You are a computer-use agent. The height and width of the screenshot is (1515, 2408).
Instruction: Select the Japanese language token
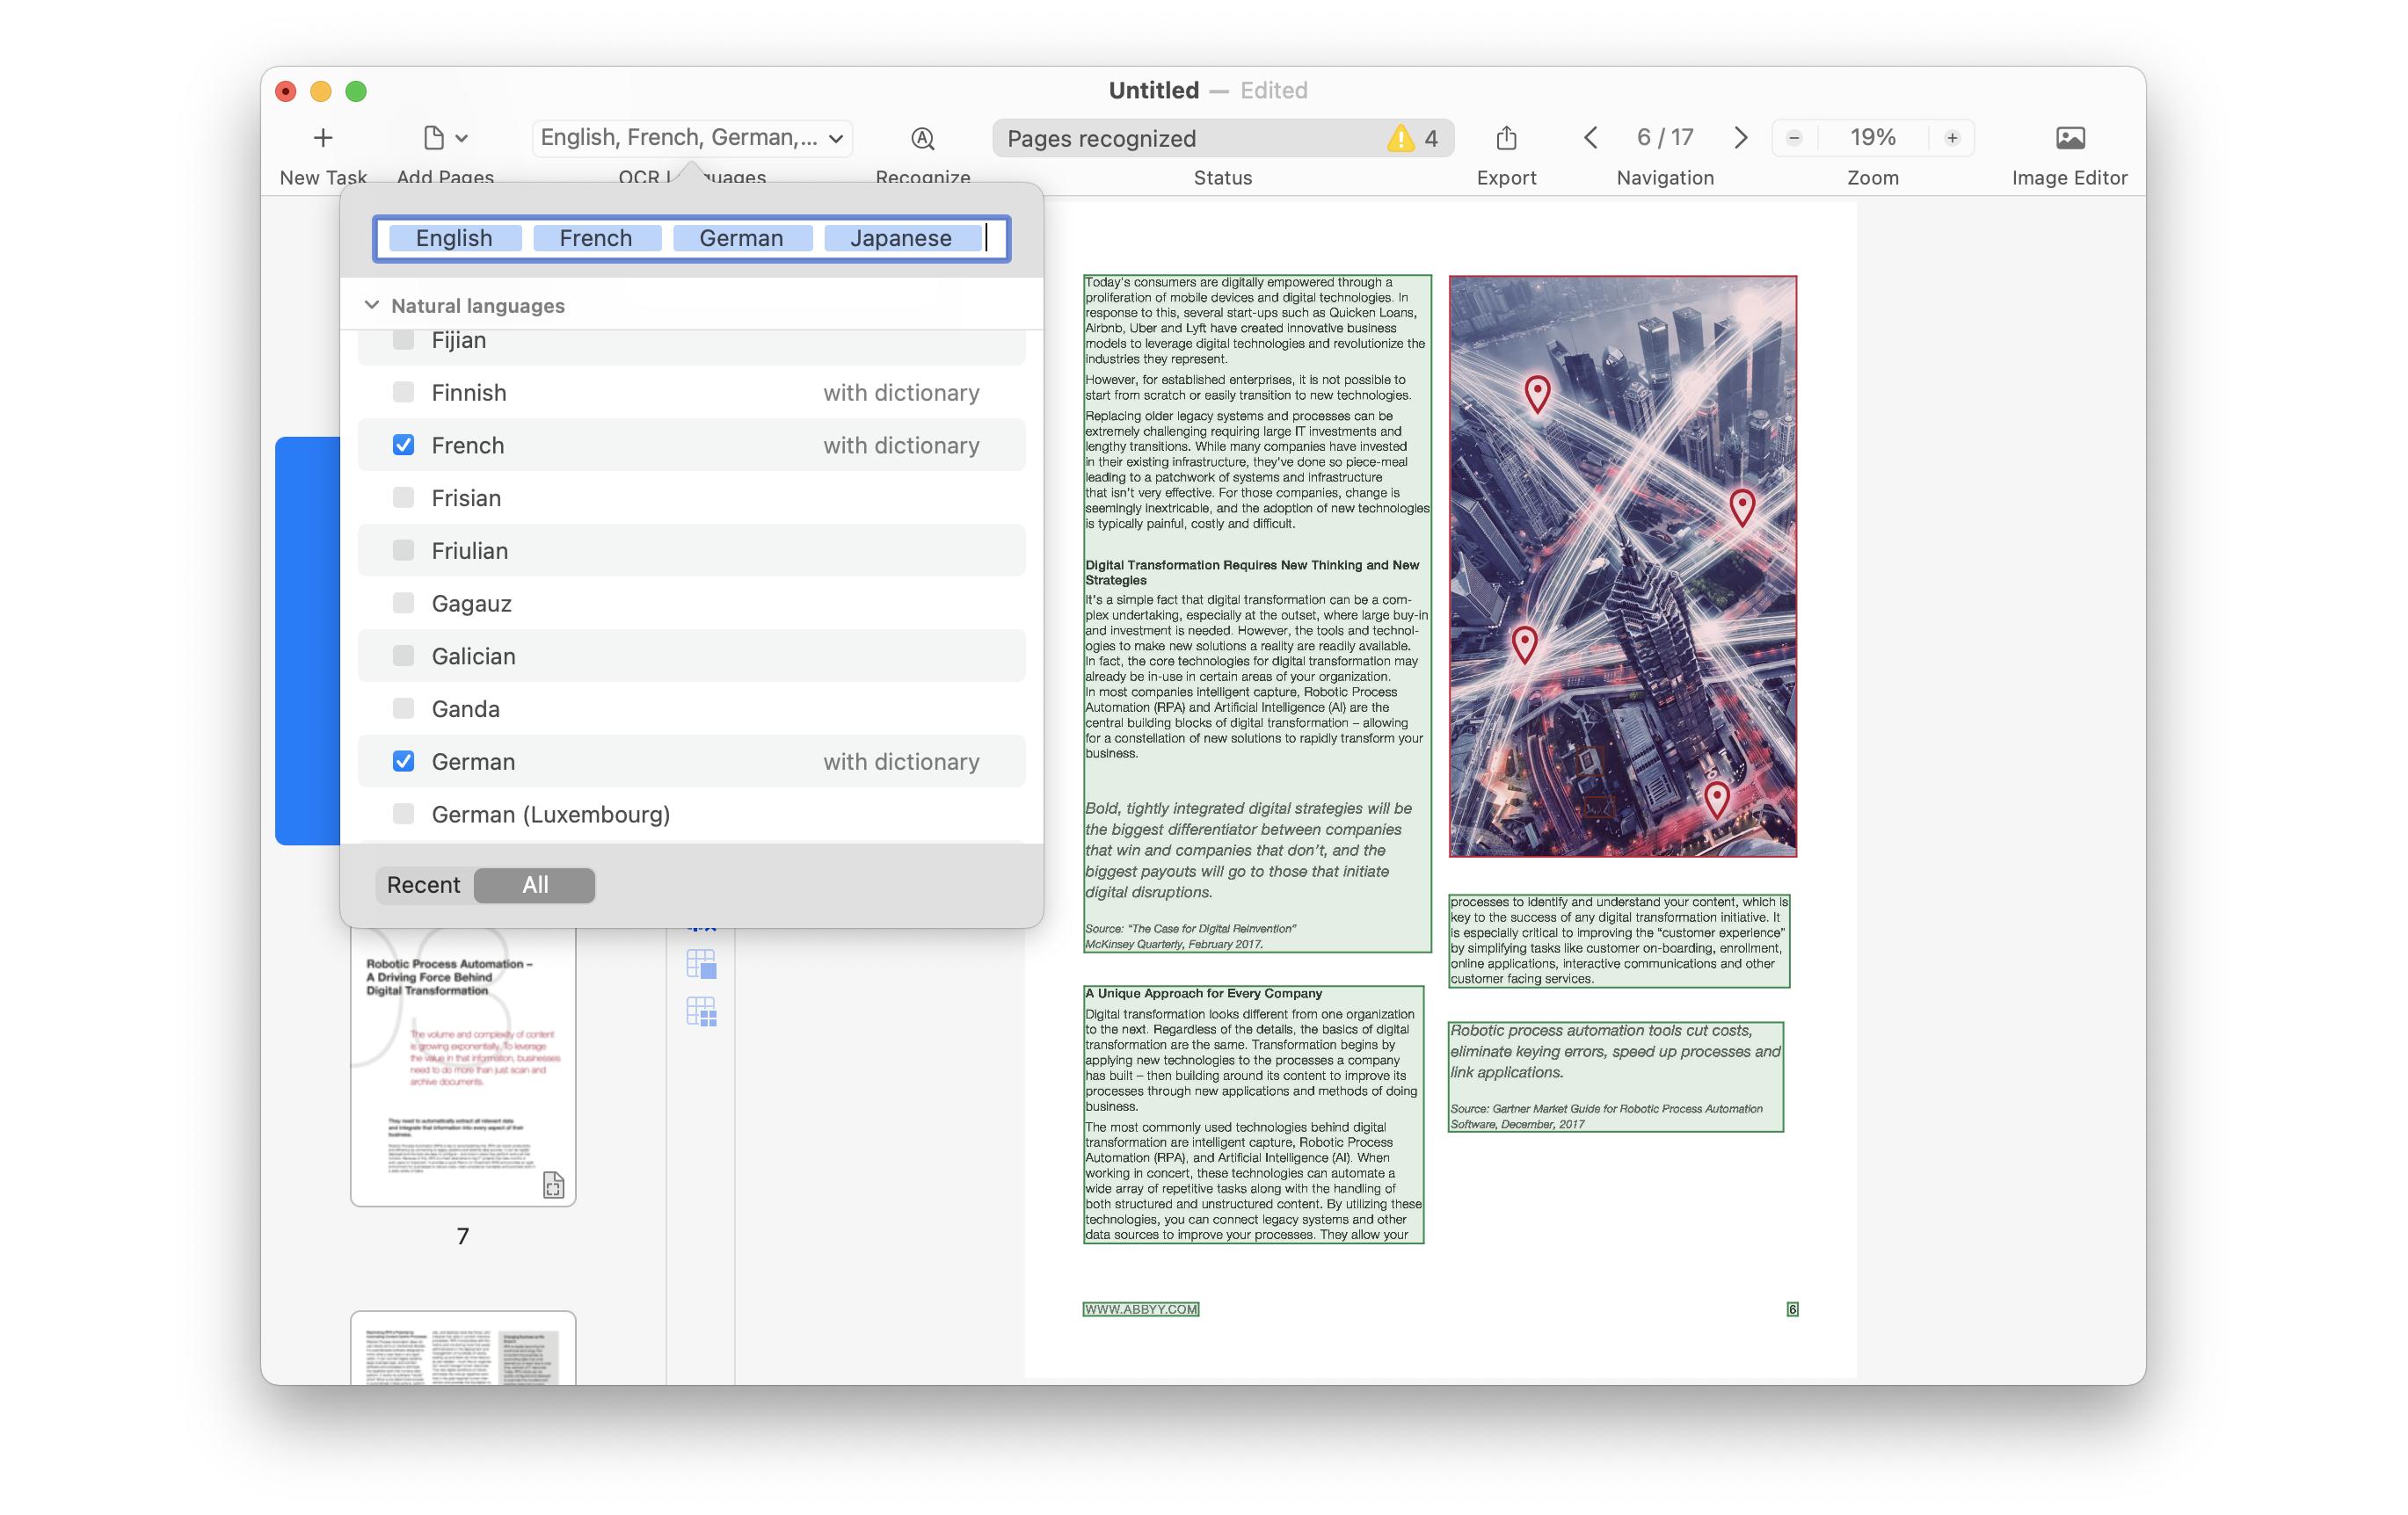[901, 238]
